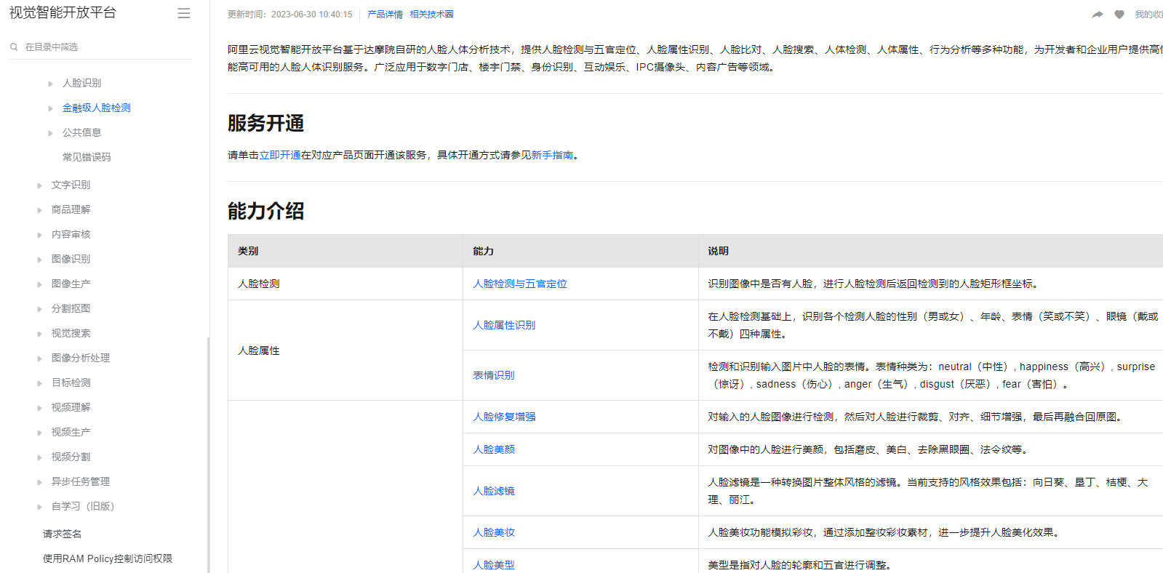
Task: Select 图像生产 in the sidebar
Action: [x=71, y=284]
